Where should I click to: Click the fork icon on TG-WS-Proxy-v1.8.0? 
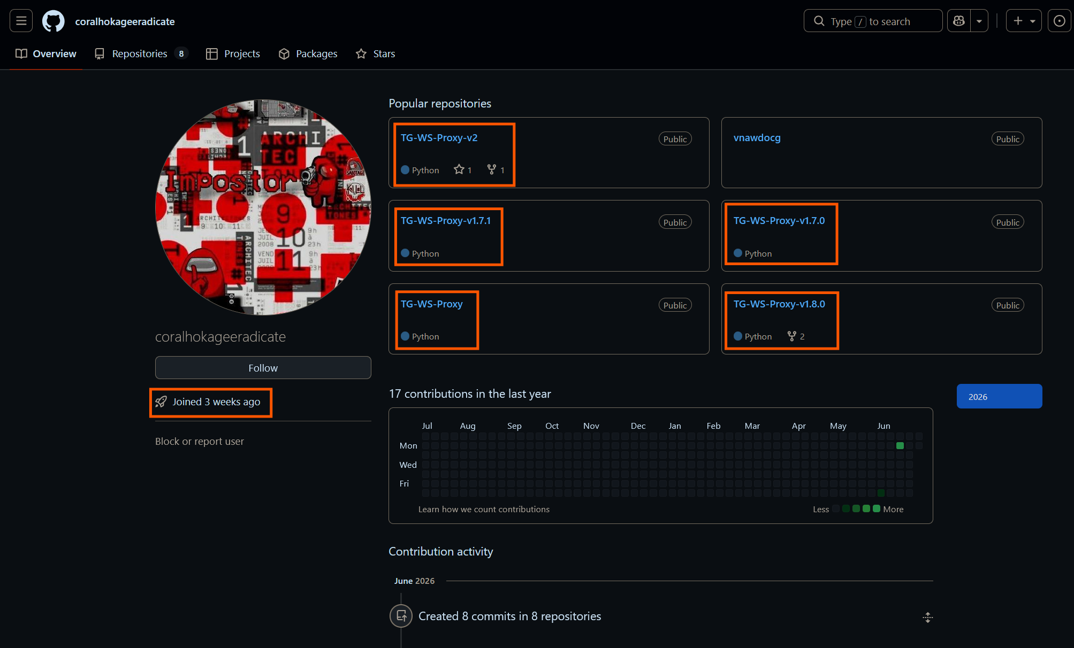(791, 336)
